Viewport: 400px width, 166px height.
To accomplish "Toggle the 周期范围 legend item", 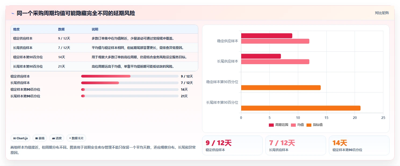I will point(279,125).
